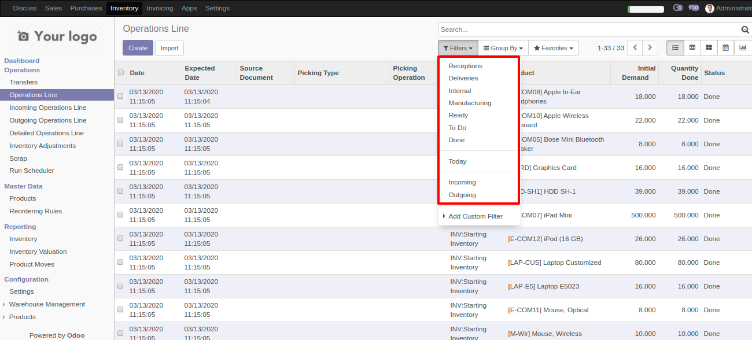Check the row for iPad Mini
The image size is (752, 340).
click(x=120, y=215)
